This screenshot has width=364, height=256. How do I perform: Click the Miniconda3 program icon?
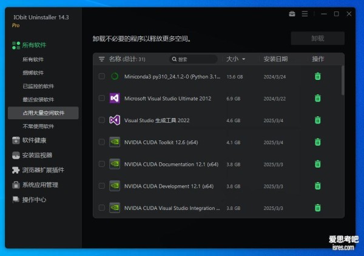[x=115, y=76]
